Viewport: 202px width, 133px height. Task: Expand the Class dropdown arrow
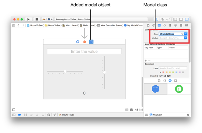point(185,34)
